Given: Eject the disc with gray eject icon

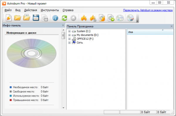Looking at the screenshot, I should click(73, 18).
